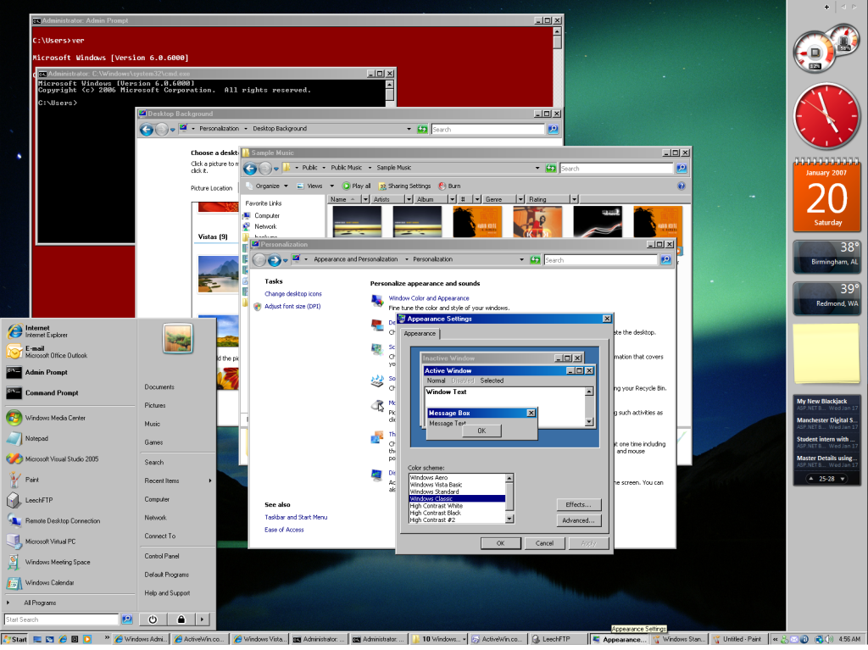Open Help and Support from Start menu
868x650 pixels.
point(167,593)
